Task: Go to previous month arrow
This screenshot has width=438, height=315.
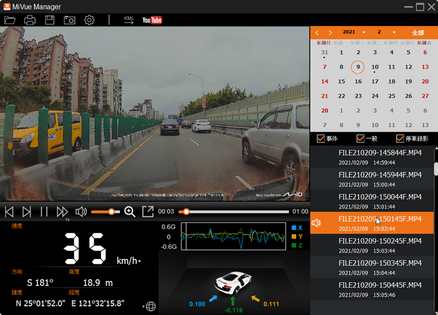Action: pyautogui.click(x=317, y=33)
